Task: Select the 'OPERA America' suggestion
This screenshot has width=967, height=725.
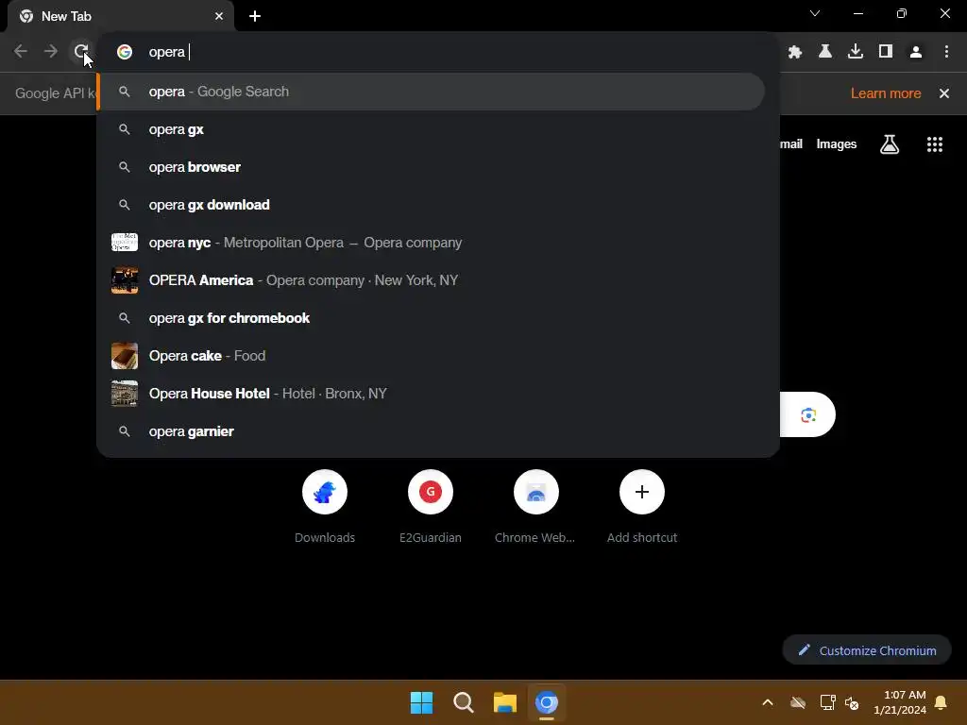Action: tap(431, 280)
